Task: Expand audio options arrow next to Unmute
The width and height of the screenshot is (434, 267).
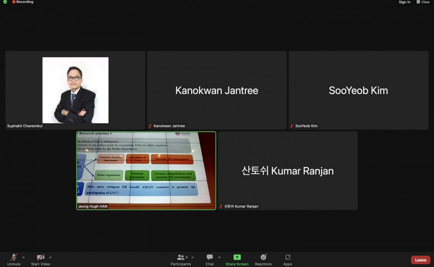Action: (23, 257)
